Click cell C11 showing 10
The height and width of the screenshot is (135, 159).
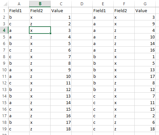(x=61, y=76)
